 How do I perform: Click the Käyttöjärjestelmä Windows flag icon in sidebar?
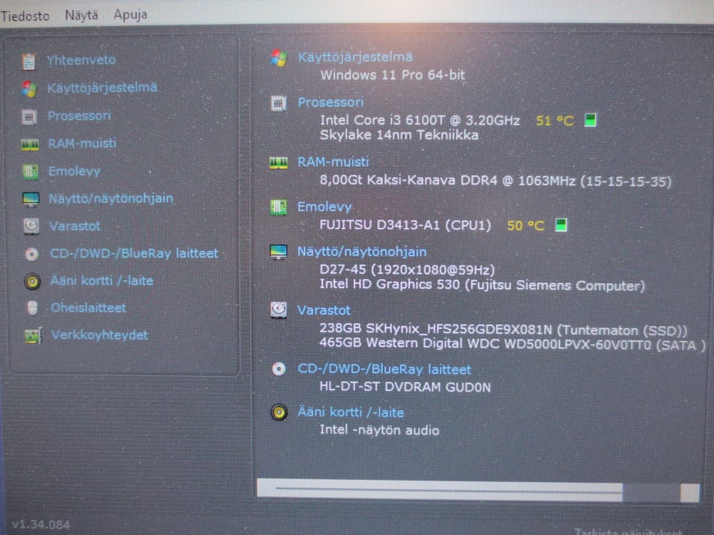pos(29,88)
